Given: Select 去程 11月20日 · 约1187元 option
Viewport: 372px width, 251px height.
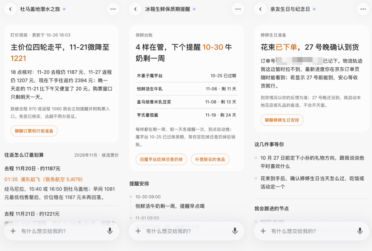Looking at the screenshot, I should click(x=32, y=168).
